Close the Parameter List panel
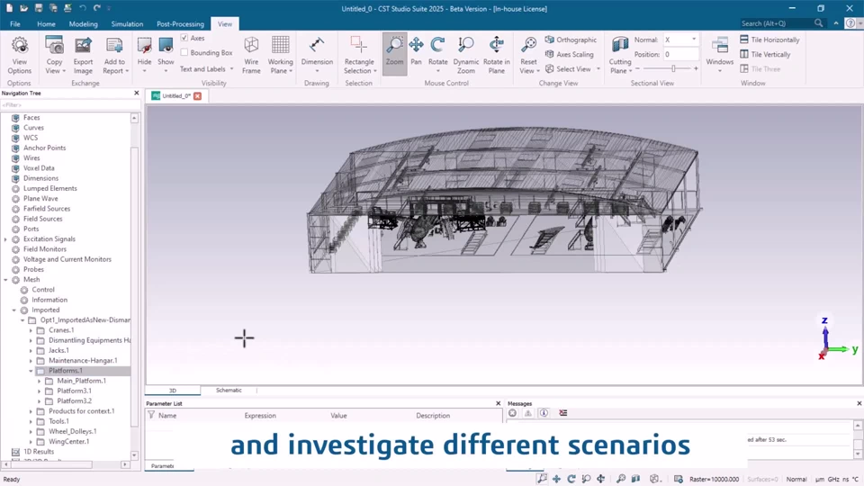The width and height of the screenshot is (864, 486). click(x=498, y=403)
